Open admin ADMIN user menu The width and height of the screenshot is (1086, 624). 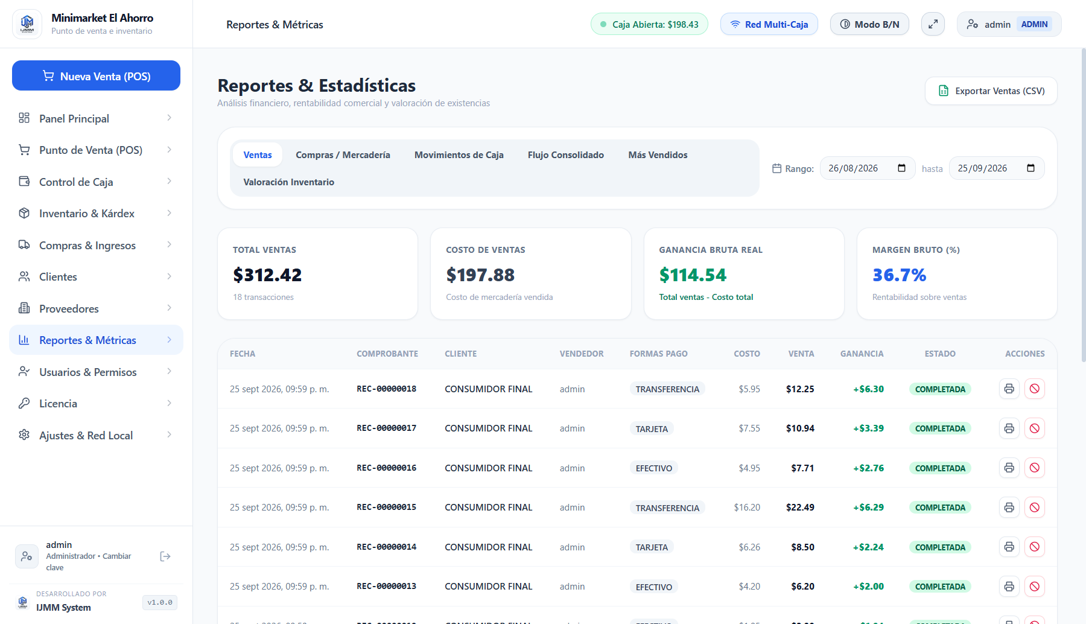[x=1009, y=24]
